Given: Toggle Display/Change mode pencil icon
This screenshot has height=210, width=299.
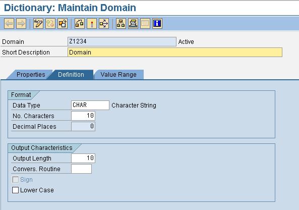Looking at the screenshot, I should point(38,24).
